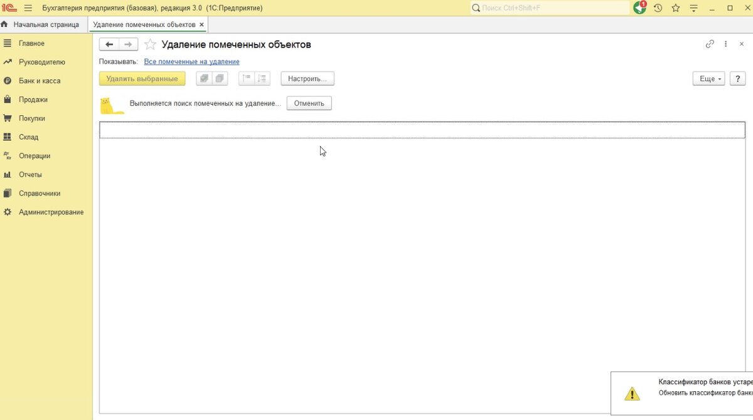Add this page to favorites with star
The height and width of the screenshot is (420, 753).
point(150,45)
